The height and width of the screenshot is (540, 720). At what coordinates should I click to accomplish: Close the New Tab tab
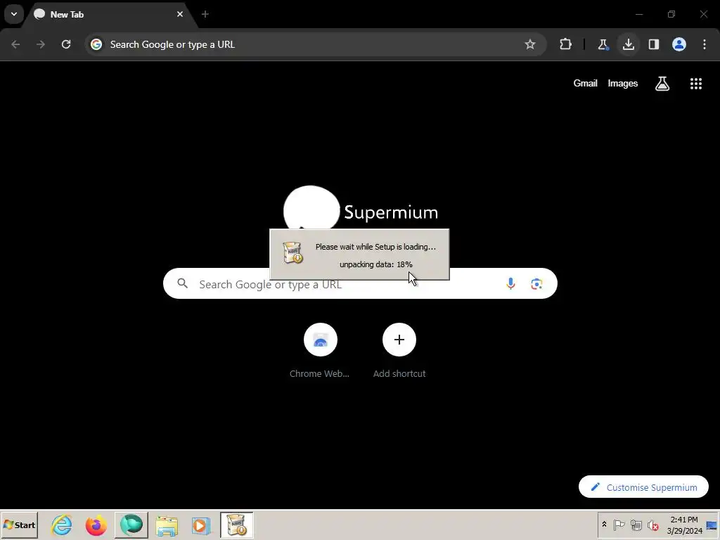pyautogui.click(x=180, y=14)
